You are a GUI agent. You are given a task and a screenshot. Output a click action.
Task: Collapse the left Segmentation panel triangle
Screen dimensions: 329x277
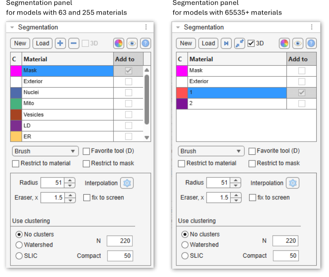[x=12, y=27]
